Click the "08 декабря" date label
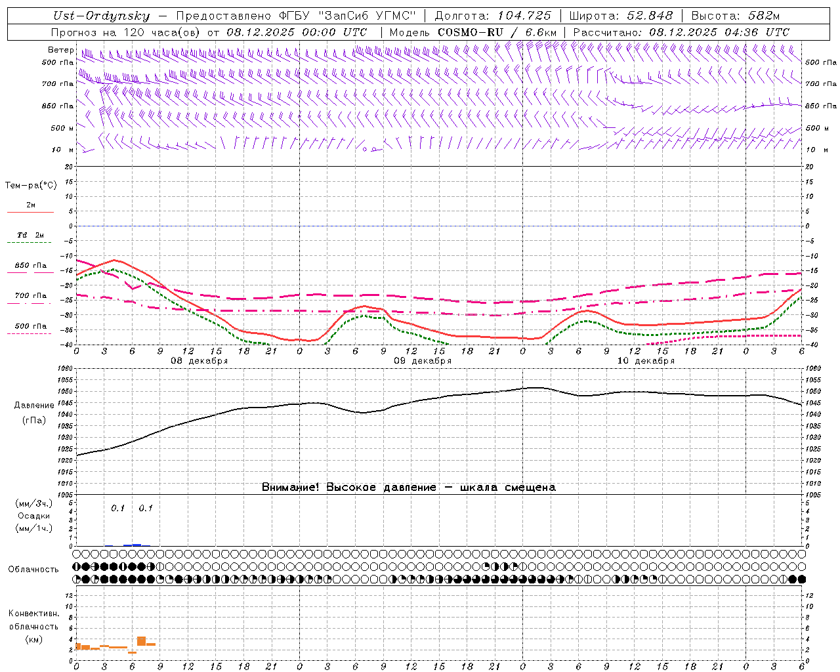Image resolution: width=840 pixels, height=672 pixels. tap(199, 361)
